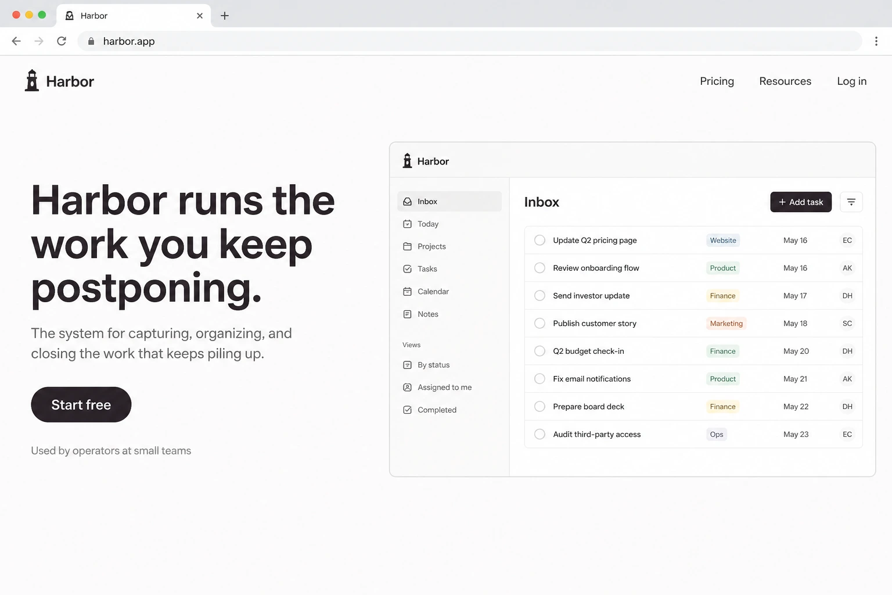Click the Add task button
Screen dimensions: 892x595
tap(801, 202)
